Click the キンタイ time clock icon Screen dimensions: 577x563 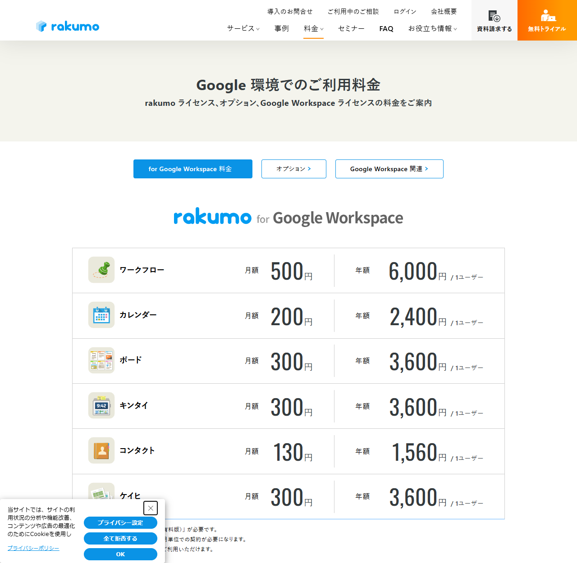click(101, 405)
